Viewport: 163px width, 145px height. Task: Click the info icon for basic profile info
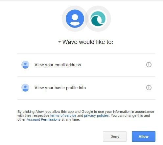pos(149,88)
